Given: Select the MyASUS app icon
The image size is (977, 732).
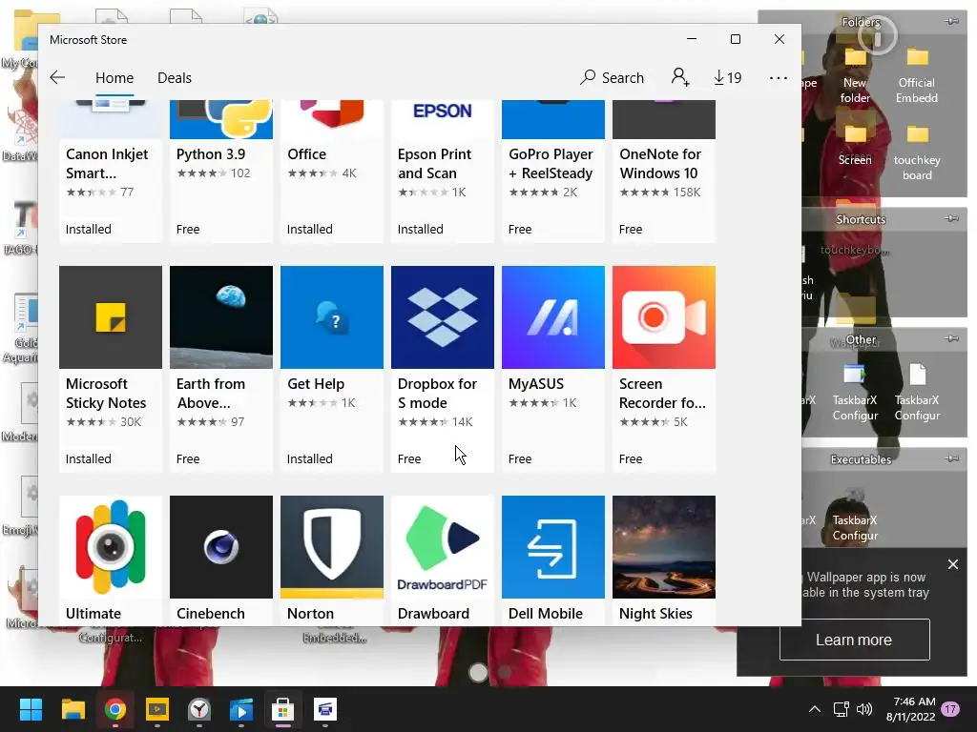Looking at the screenshot, I should pyautogui.click(x=553, y=316).
